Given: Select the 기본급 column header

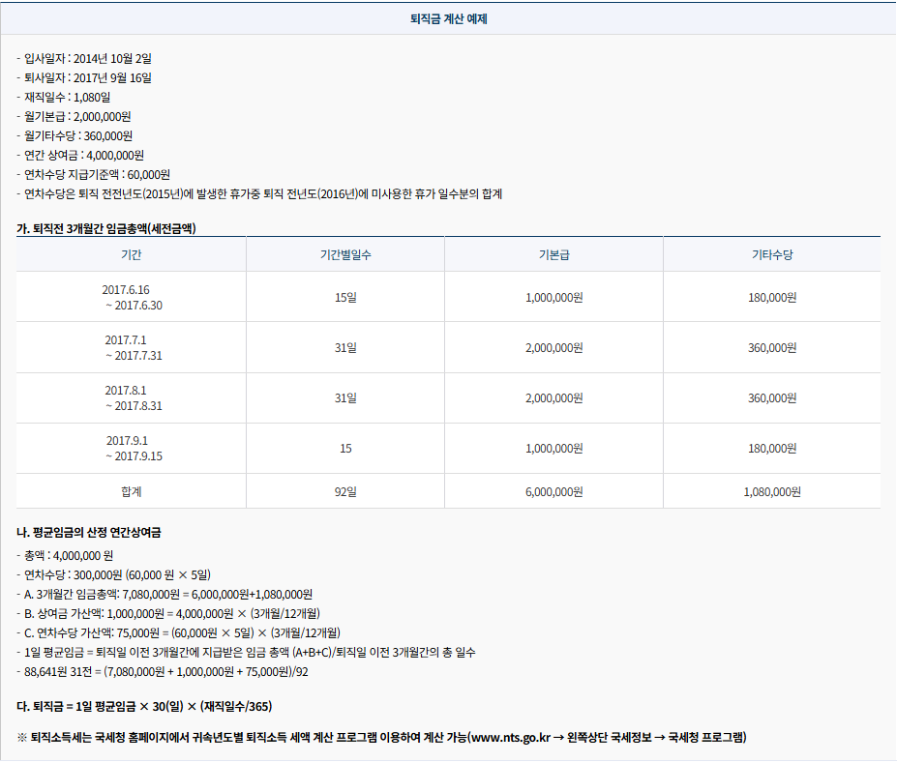Looking at the screenshot, I should (553, 253).
